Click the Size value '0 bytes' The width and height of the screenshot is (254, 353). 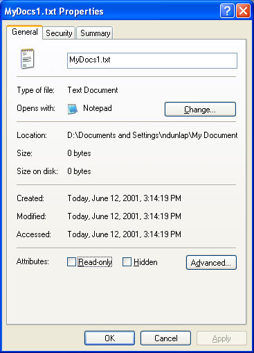(x=79, y=153)
